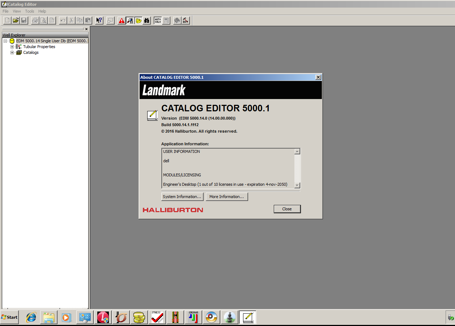Click the gray book toolbar icon

[177, 21]
